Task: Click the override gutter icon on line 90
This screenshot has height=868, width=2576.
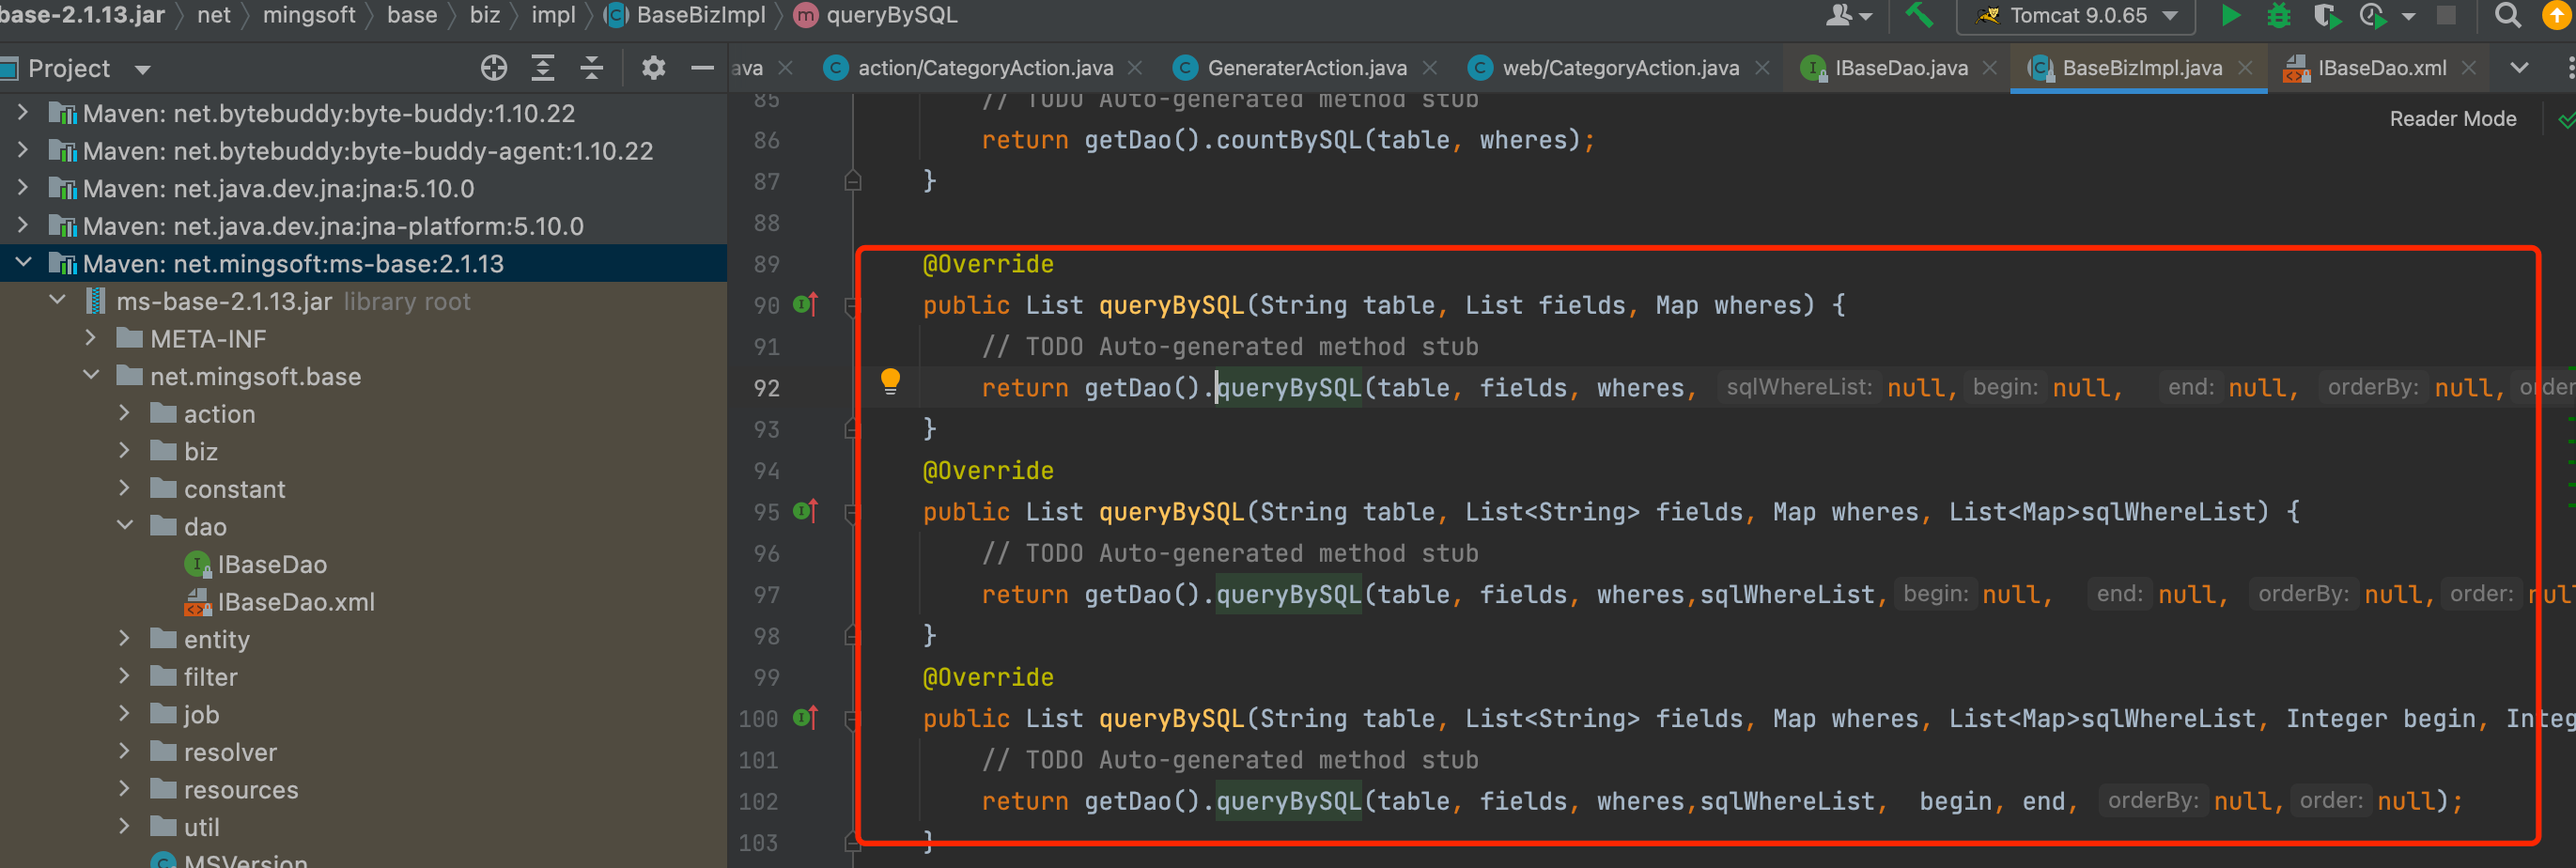Action: coord(806,304)
